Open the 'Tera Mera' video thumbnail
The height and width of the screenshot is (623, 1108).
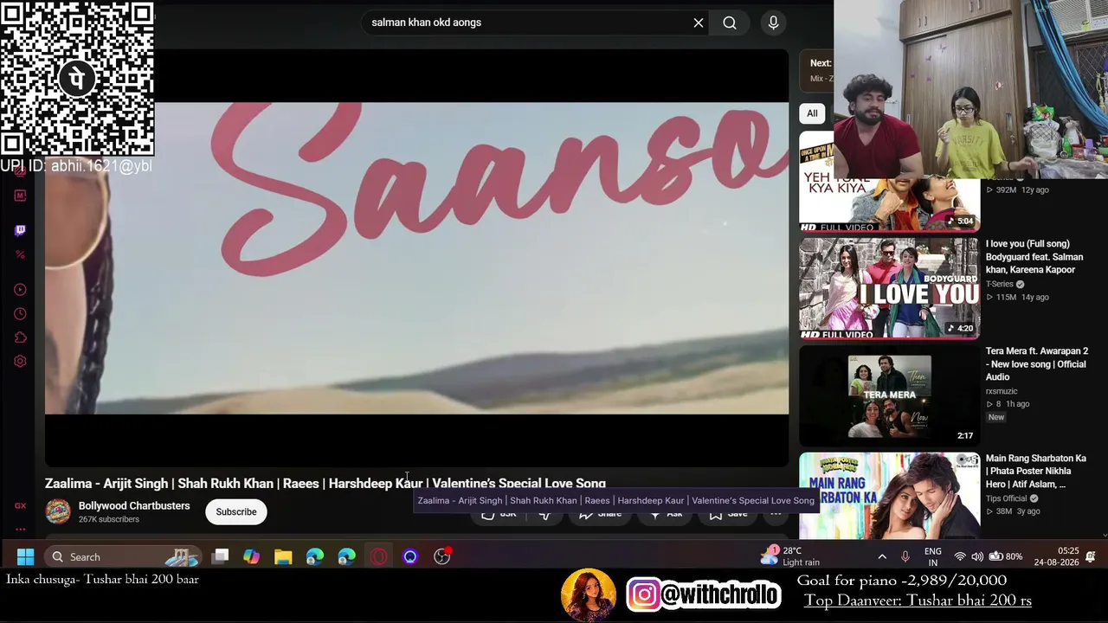coord(889,396)
